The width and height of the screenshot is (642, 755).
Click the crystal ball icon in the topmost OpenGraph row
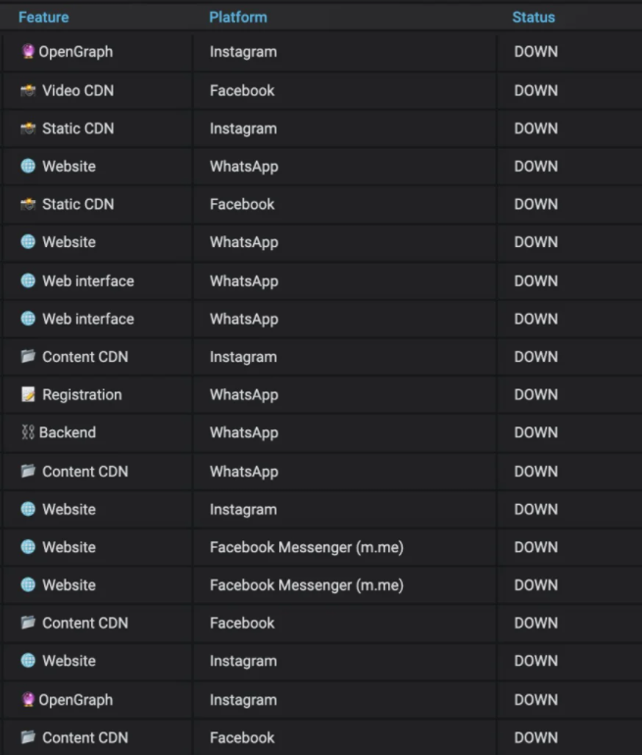(x=27, y=51)
